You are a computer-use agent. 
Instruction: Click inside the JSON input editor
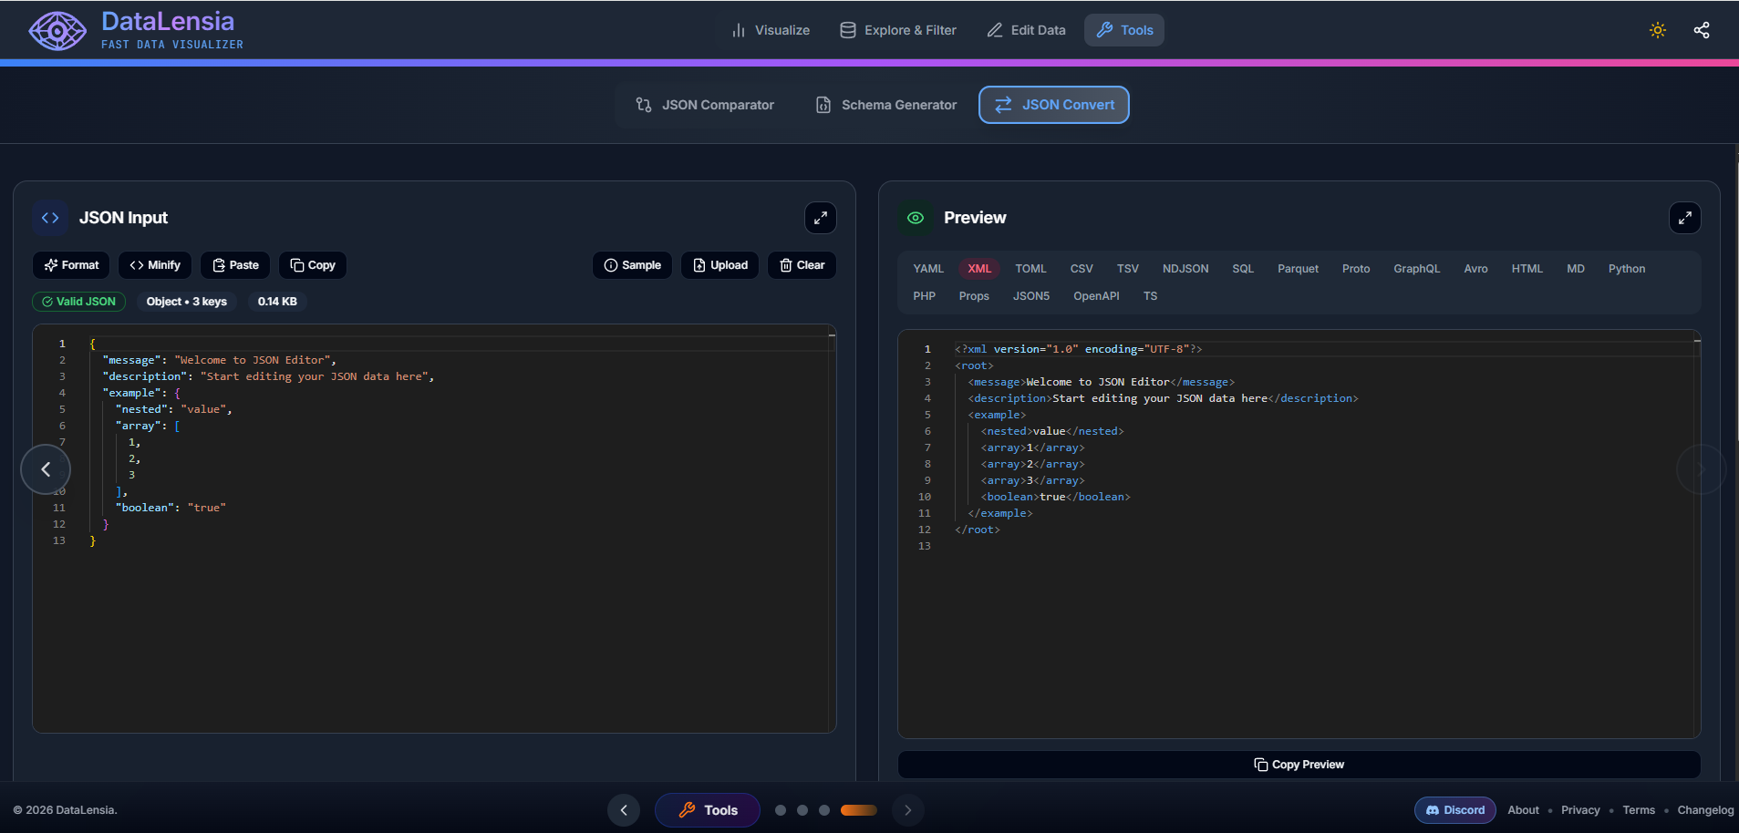[x=434, y=529]
